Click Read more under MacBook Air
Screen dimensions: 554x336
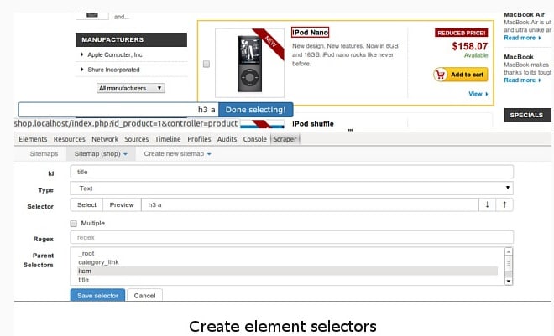tap(522, 38)
